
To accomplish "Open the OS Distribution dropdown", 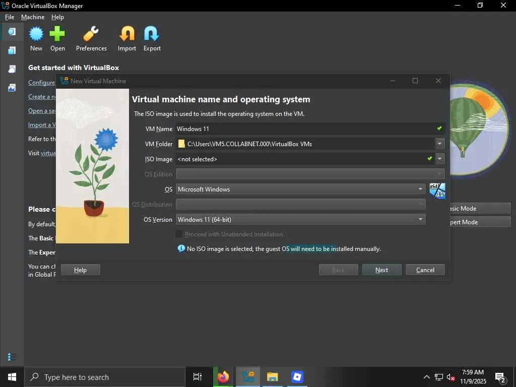I will (x=301, y=205).
